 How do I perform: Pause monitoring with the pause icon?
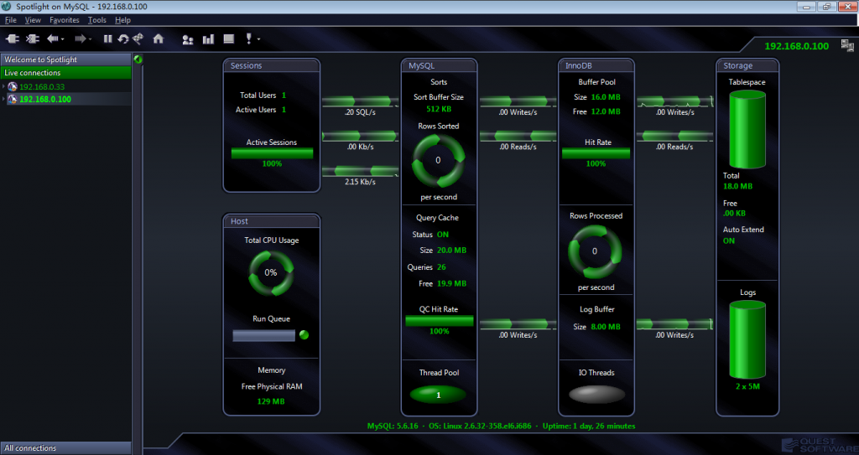pos(107,39)
